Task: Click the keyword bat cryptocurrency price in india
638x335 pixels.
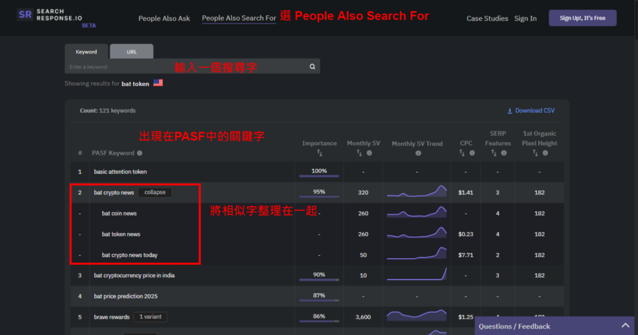Action: pyautogui.click(x=134, y=275)
